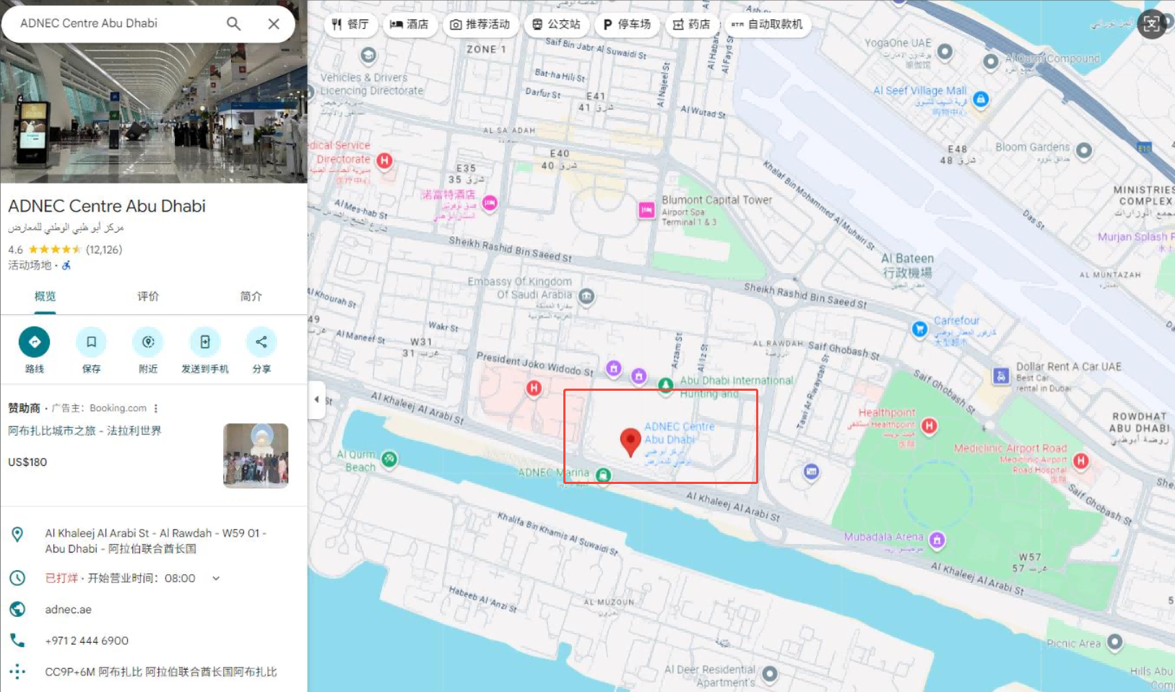The height and width of the screenshot is (692, 1175).
Task: Open the sponsored ad options menu
Action: pos(155,408)
